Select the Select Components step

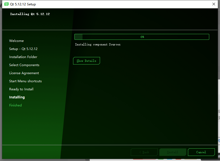tap(24, 65)
